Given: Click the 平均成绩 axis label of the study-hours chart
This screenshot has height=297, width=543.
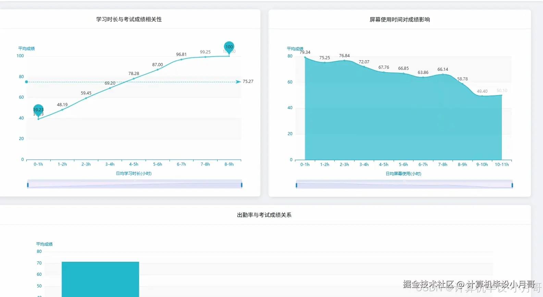Looking at the screenshot, I should (x=27, y=49).
